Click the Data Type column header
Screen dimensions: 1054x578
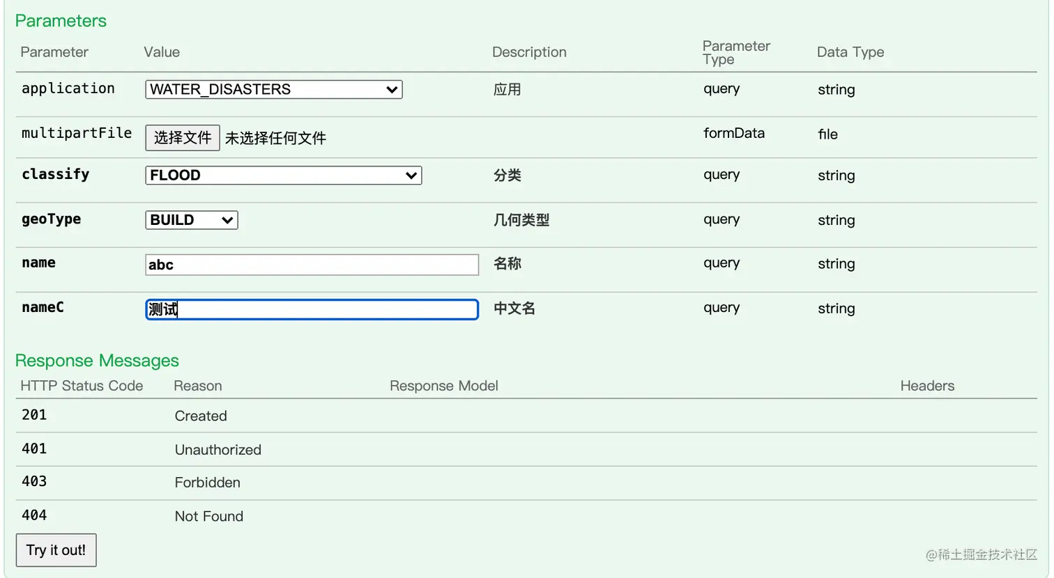pyautogui.click(x=850, y=52)
